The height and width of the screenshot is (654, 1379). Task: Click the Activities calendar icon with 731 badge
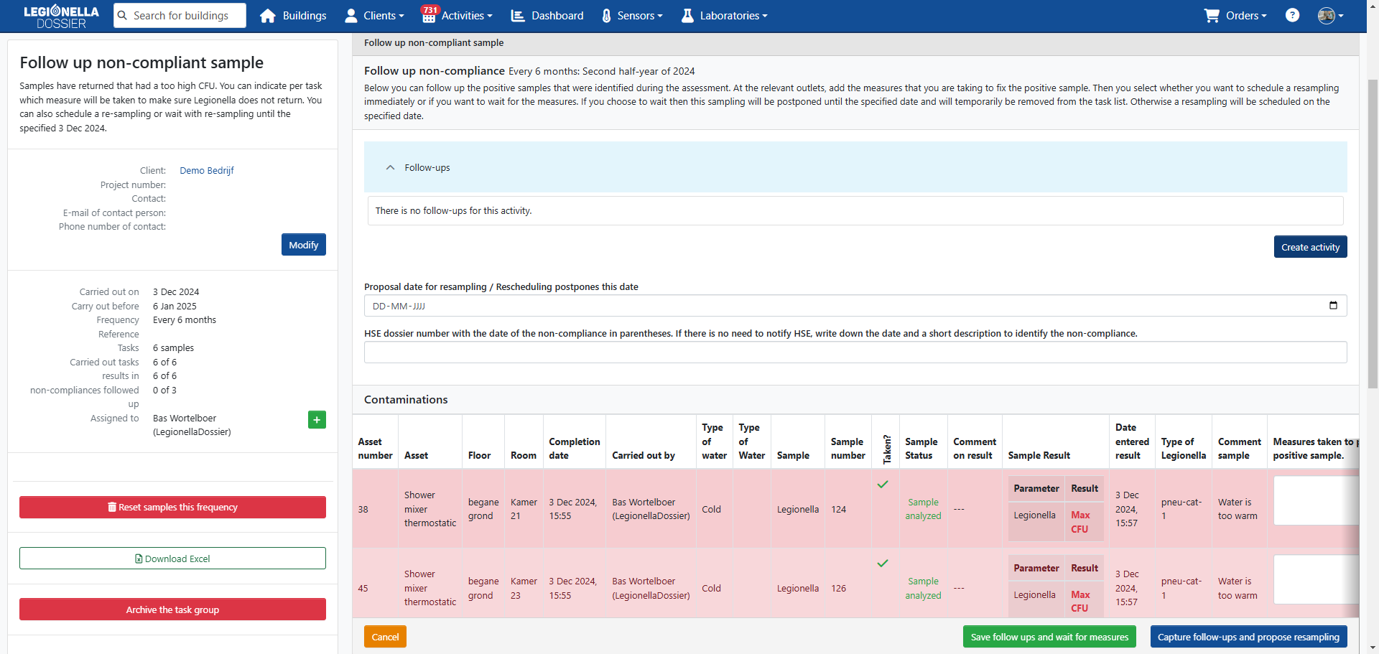point(429,16)
